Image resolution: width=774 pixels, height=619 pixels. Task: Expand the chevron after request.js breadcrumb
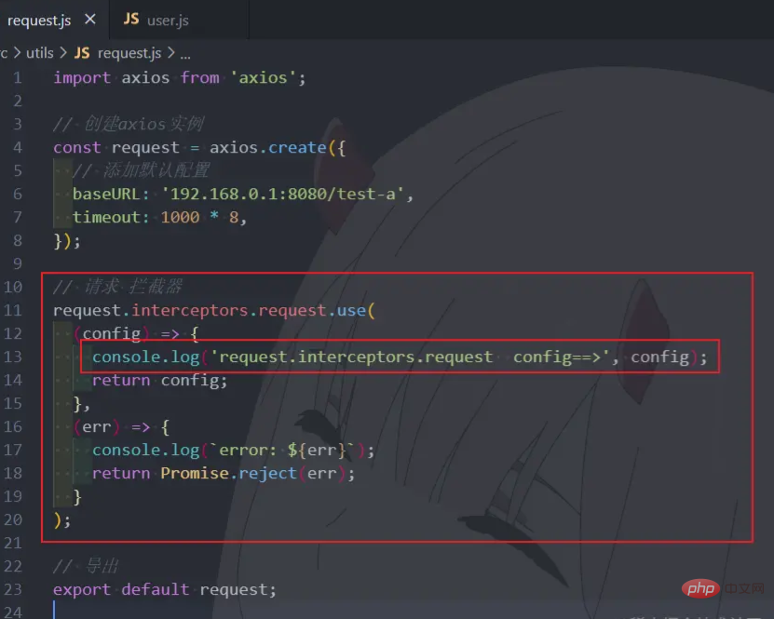coord(170,53)
